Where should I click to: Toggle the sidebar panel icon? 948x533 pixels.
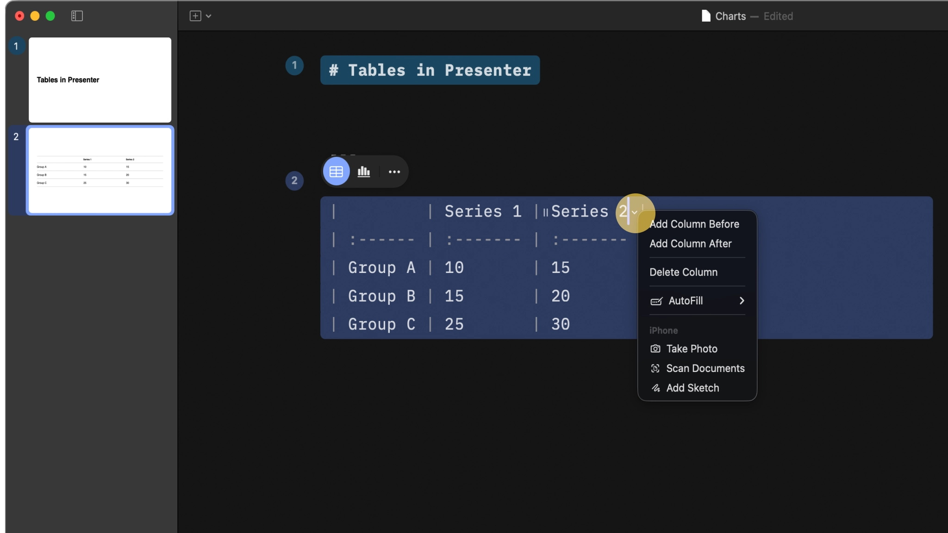point(77,16)
